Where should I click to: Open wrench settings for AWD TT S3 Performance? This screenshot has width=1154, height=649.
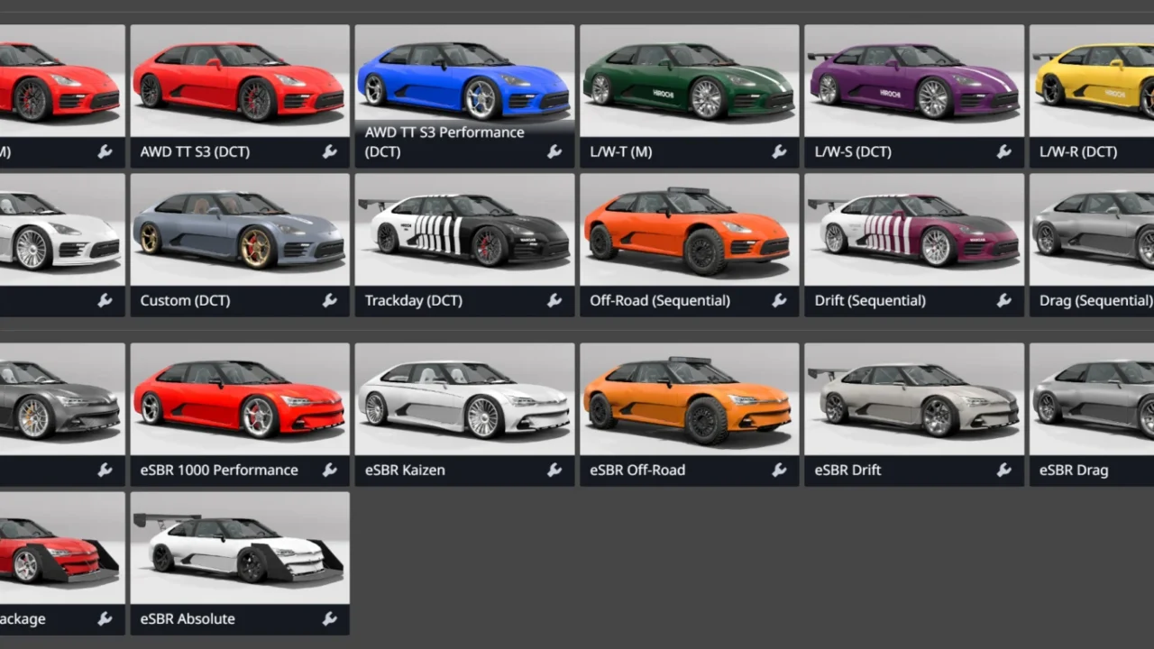pos(554,151)
